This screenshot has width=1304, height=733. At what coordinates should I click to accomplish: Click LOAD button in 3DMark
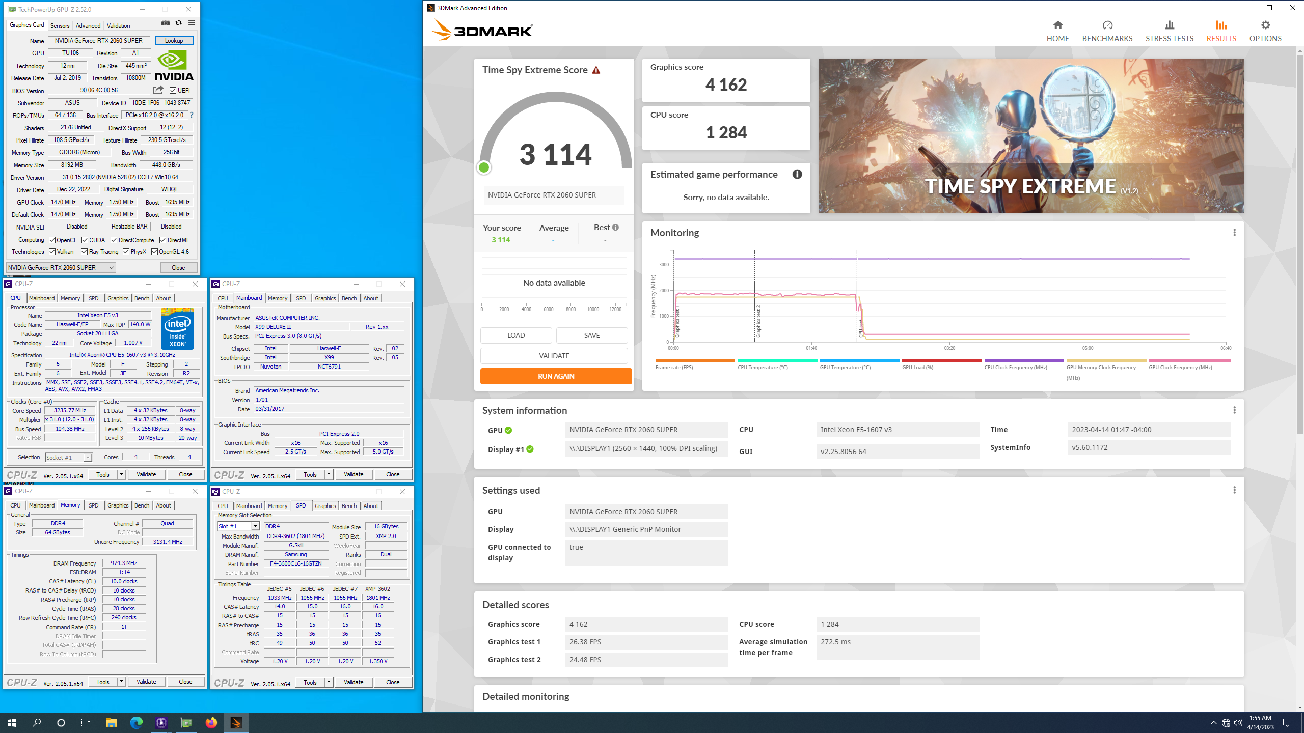(516, 335)
